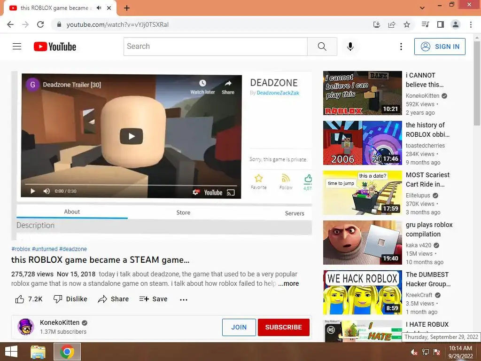The height and width of the screenshot is (361, 481).
Task: Click the #deadzone hashtag
Action: click(73, 249)
